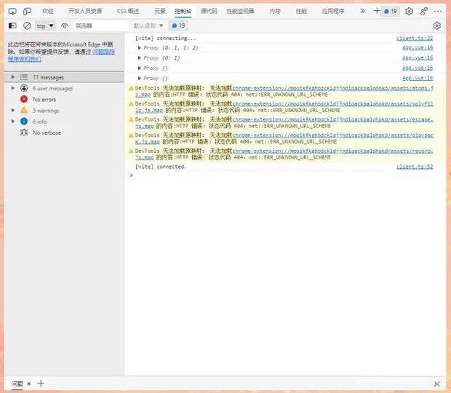This screenshot has width=451, height=393.
Task: Open the three-dot customize menu
Action: [x=438, y=11]
